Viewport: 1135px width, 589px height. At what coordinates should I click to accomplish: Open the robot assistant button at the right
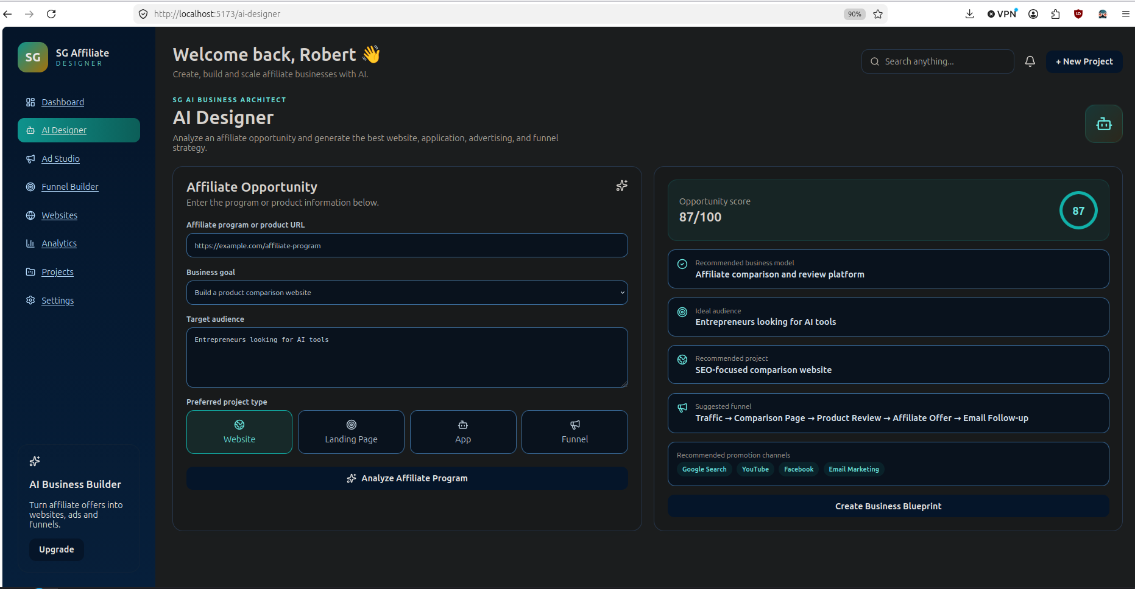pos(1103,124)
